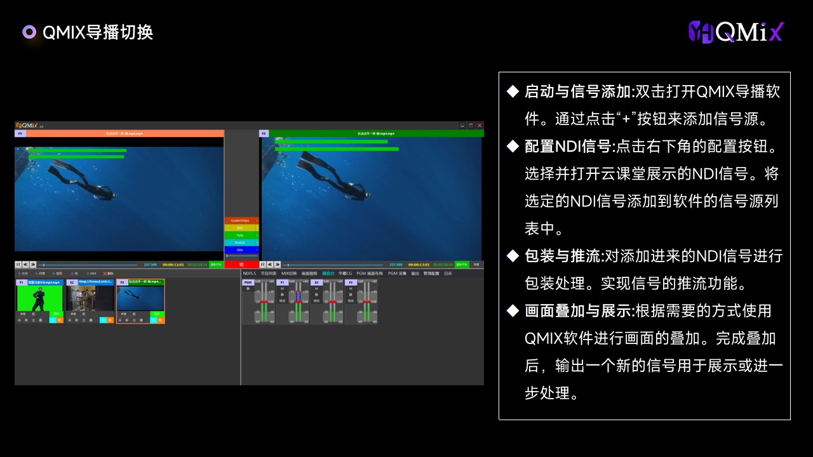Mute the PGM mixer channel

[248, 288]
